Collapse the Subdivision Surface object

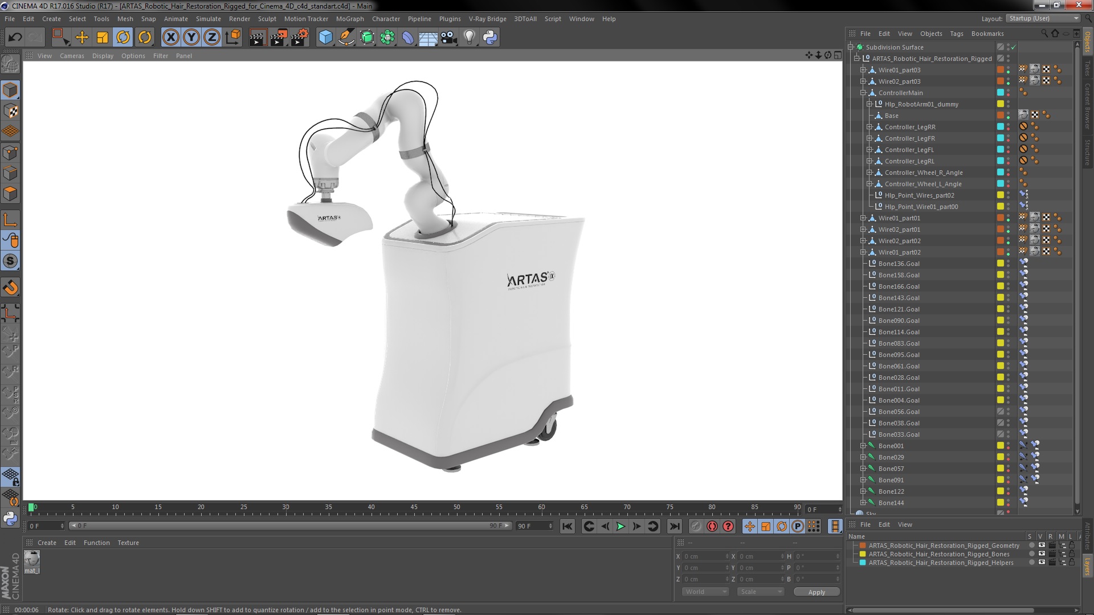coord(851,47)
